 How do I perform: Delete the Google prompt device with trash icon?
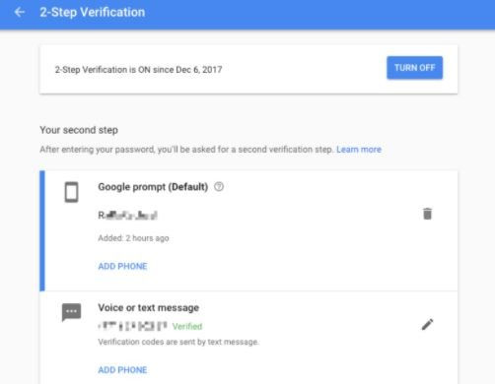pyautogui.click(x=427, y=214)
